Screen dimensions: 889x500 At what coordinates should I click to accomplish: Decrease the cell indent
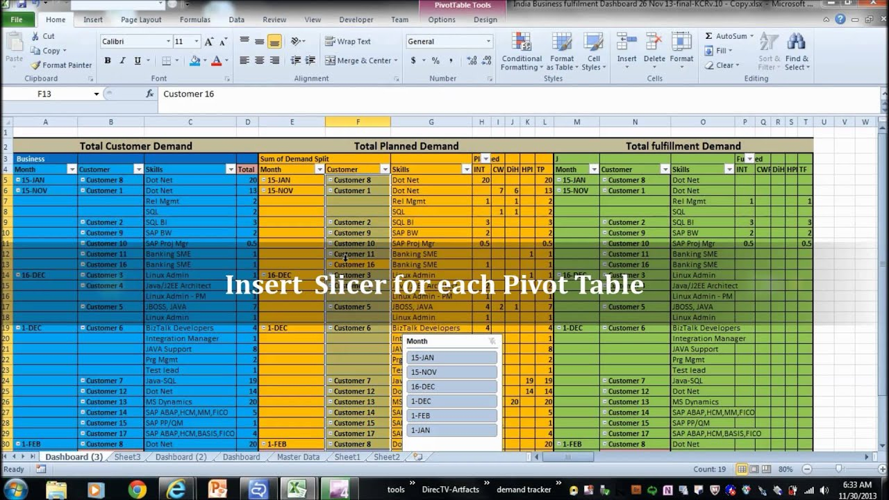296,60
